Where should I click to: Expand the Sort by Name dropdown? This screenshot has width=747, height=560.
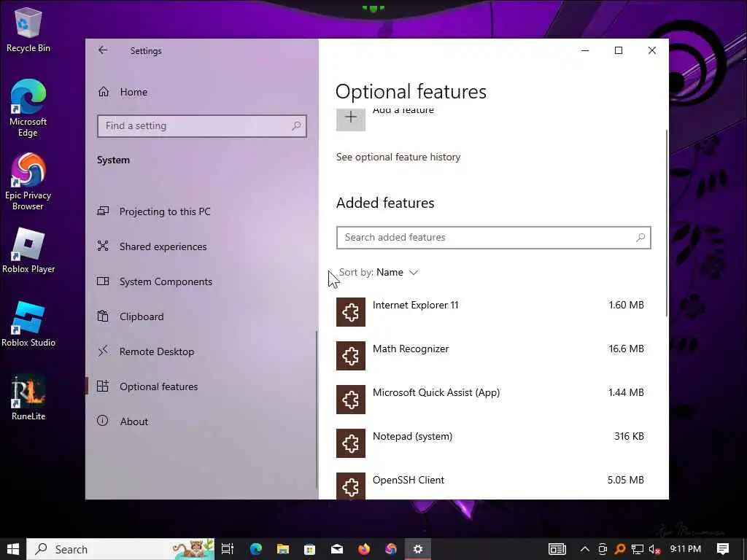[379, 273]
